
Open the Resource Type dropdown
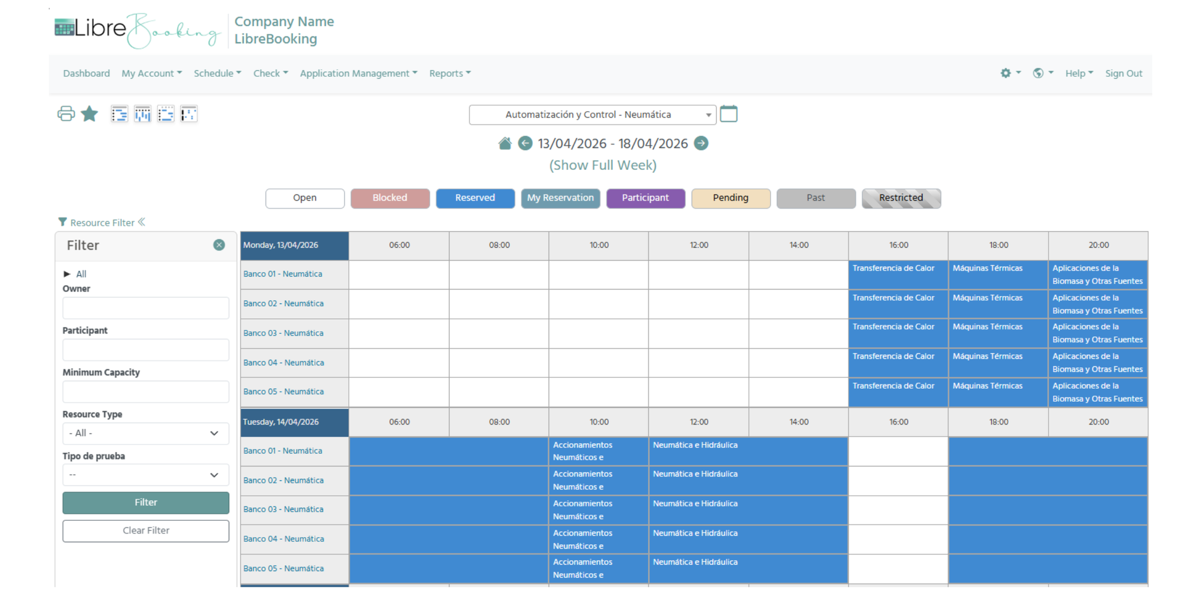145,433
